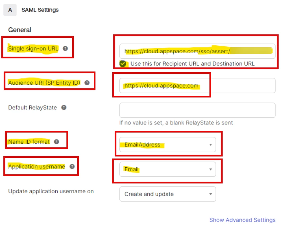Screen dimensions: 284x230
Task: Click the Audience URI (SP Entity ID) label
Action: 44,83
